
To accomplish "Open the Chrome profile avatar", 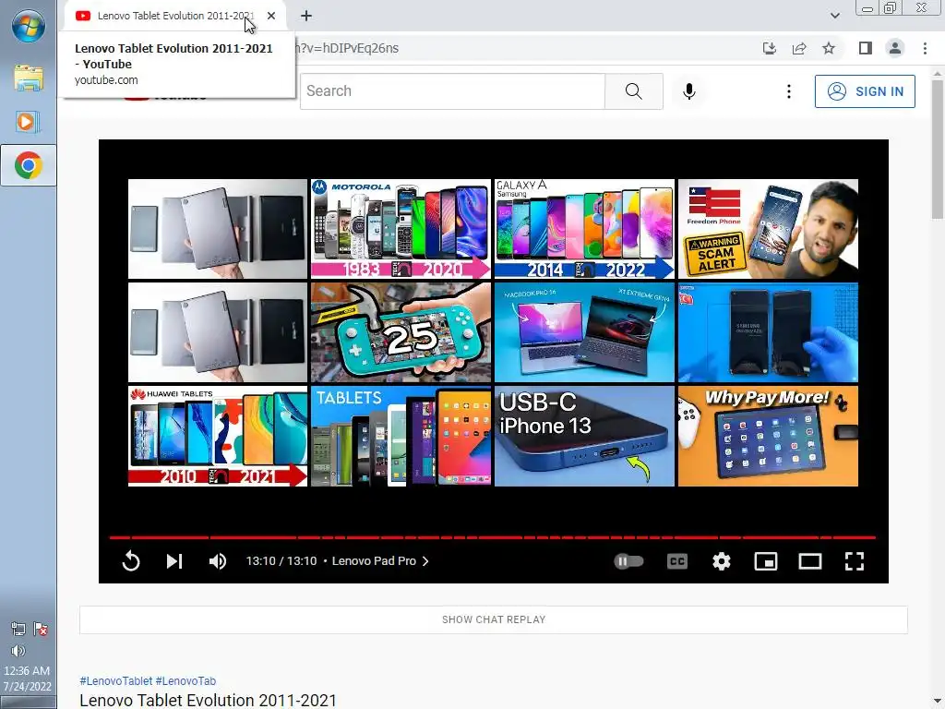I will (895, 48).
